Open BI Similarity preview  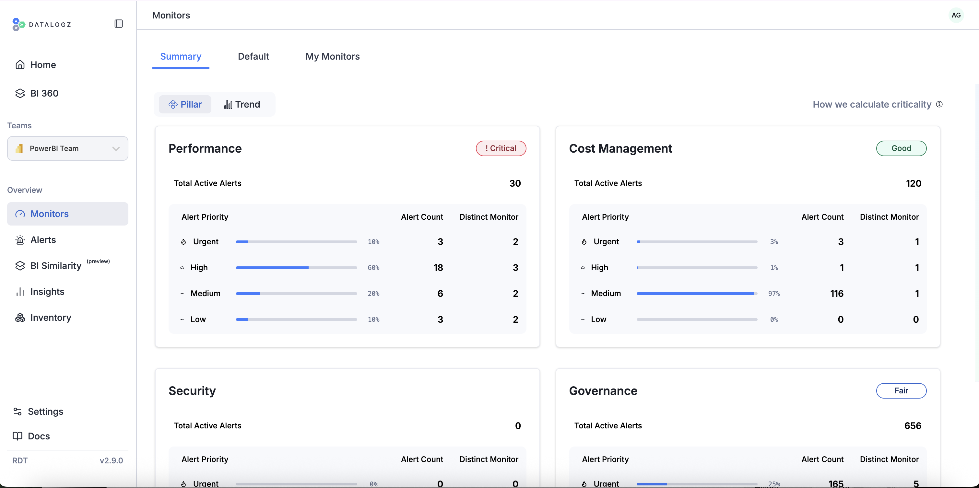click(55, 266)
